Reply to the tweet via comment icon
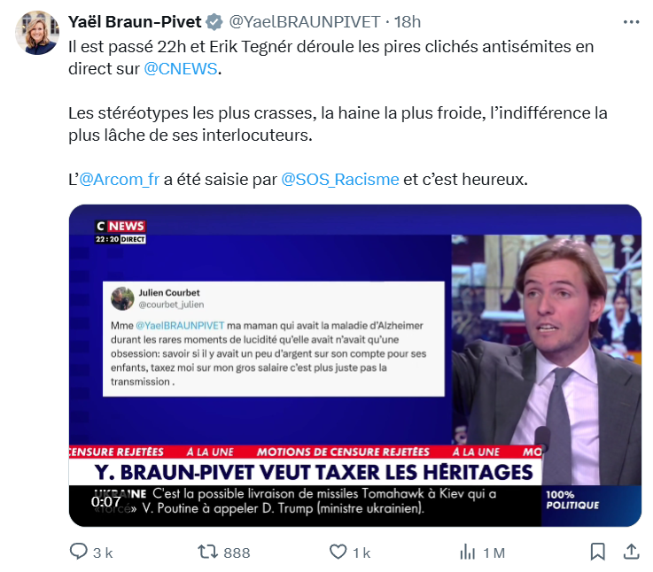The width and height of the screenshot is (653, 572). 78,552
